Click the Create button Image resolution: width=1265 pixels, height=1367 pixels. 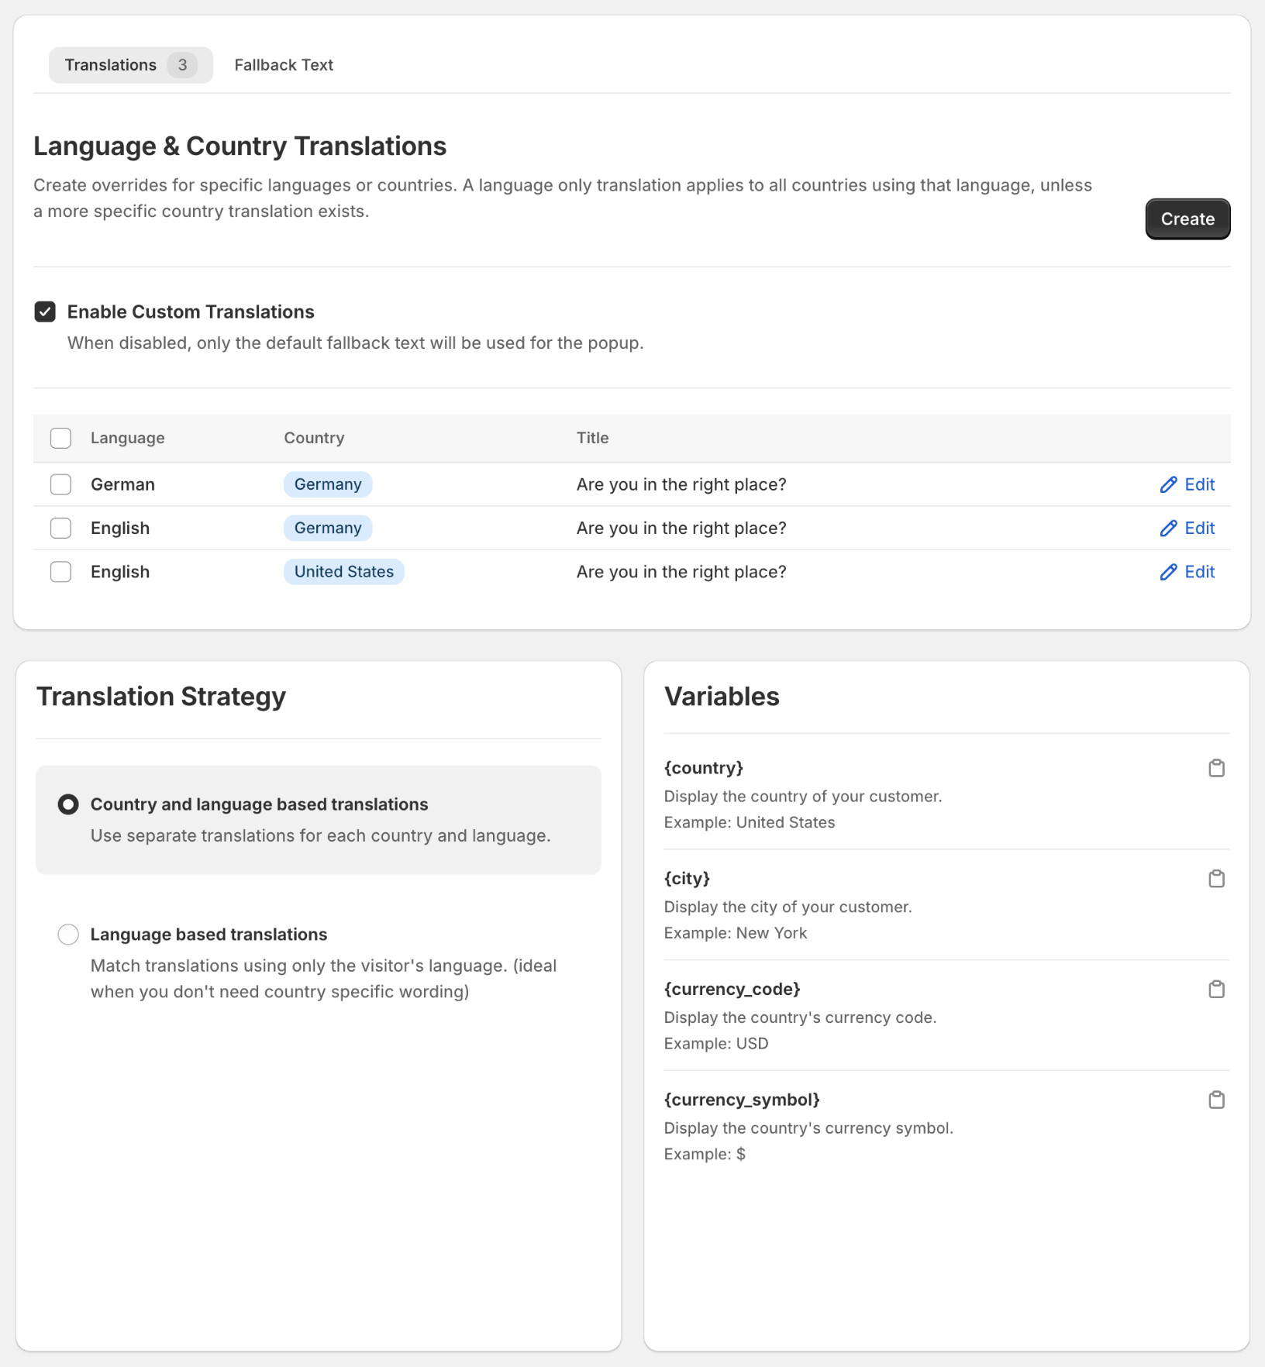pyautogui.click(x=1187, y=219)
